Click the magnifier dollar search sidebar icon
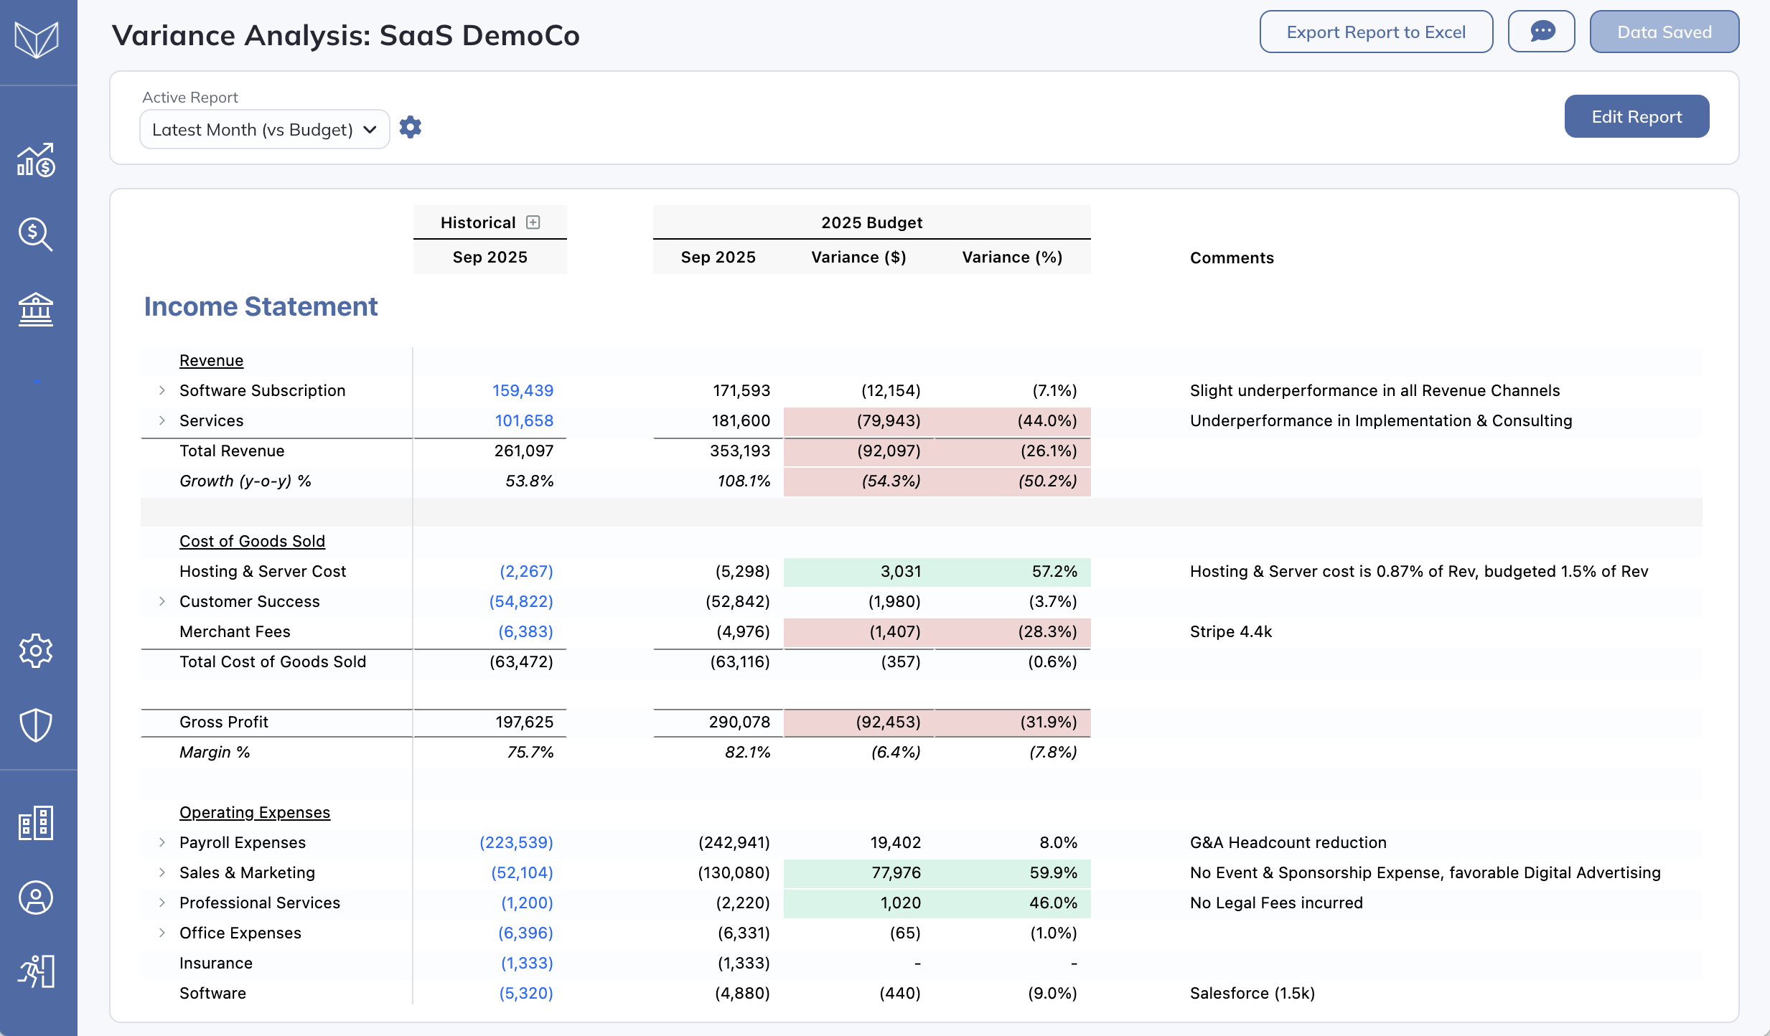 click(x=36, y=235)
